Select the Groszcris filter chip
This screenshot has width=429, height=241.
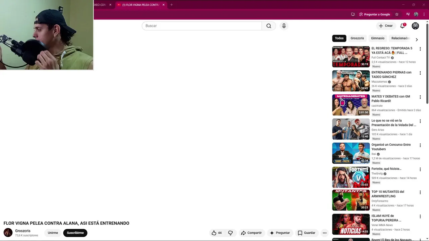(x=357, y=38)
